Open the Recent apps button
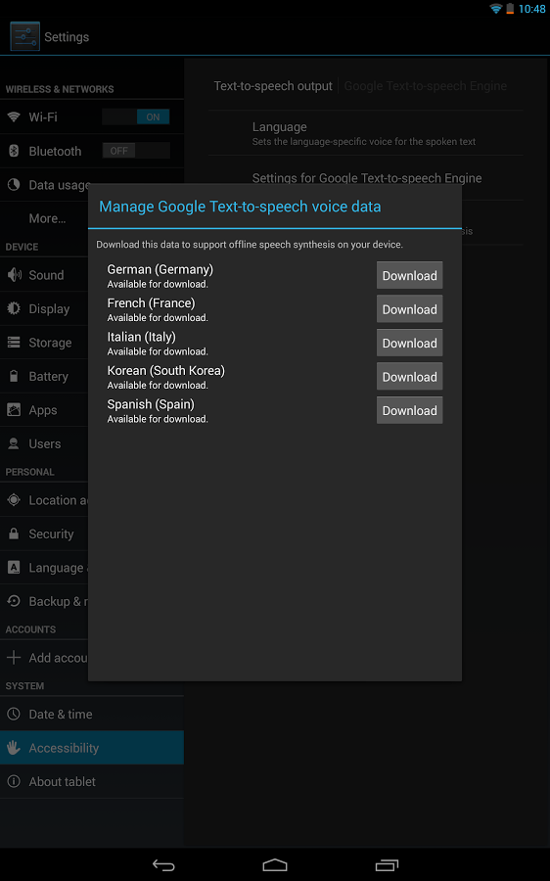The image size is (550, 881). point(387,864)
